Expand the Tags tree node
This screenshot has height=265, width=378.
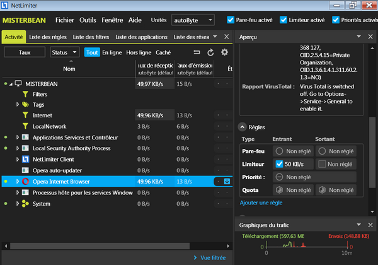[x=18, y=104]
